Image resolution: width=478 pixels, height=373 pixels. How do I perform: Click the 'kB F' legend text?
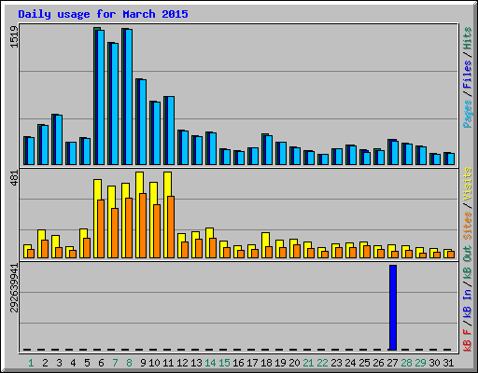468,340
